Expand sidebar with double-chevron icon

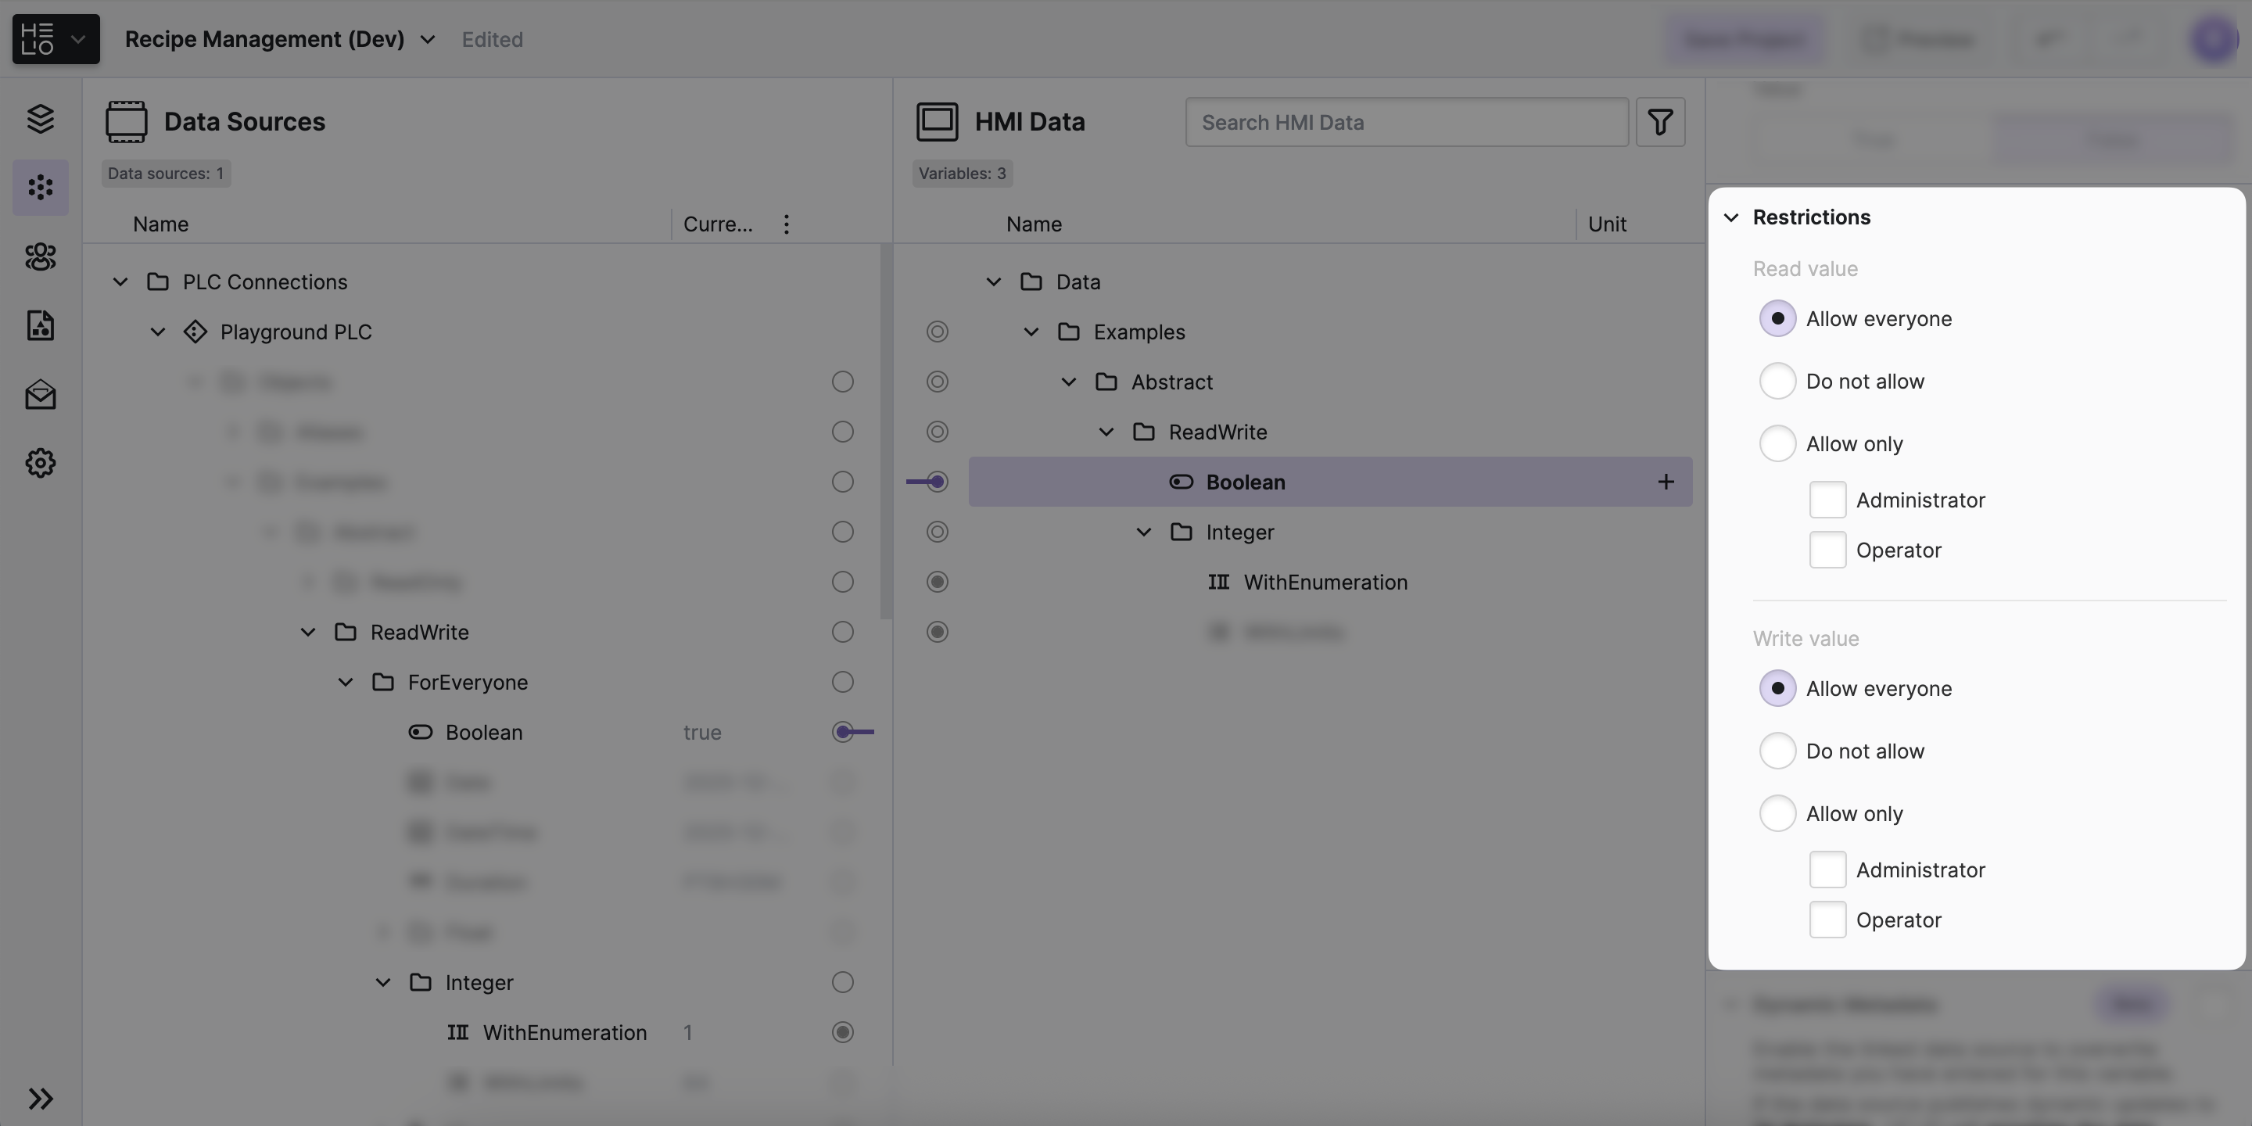40,1098
